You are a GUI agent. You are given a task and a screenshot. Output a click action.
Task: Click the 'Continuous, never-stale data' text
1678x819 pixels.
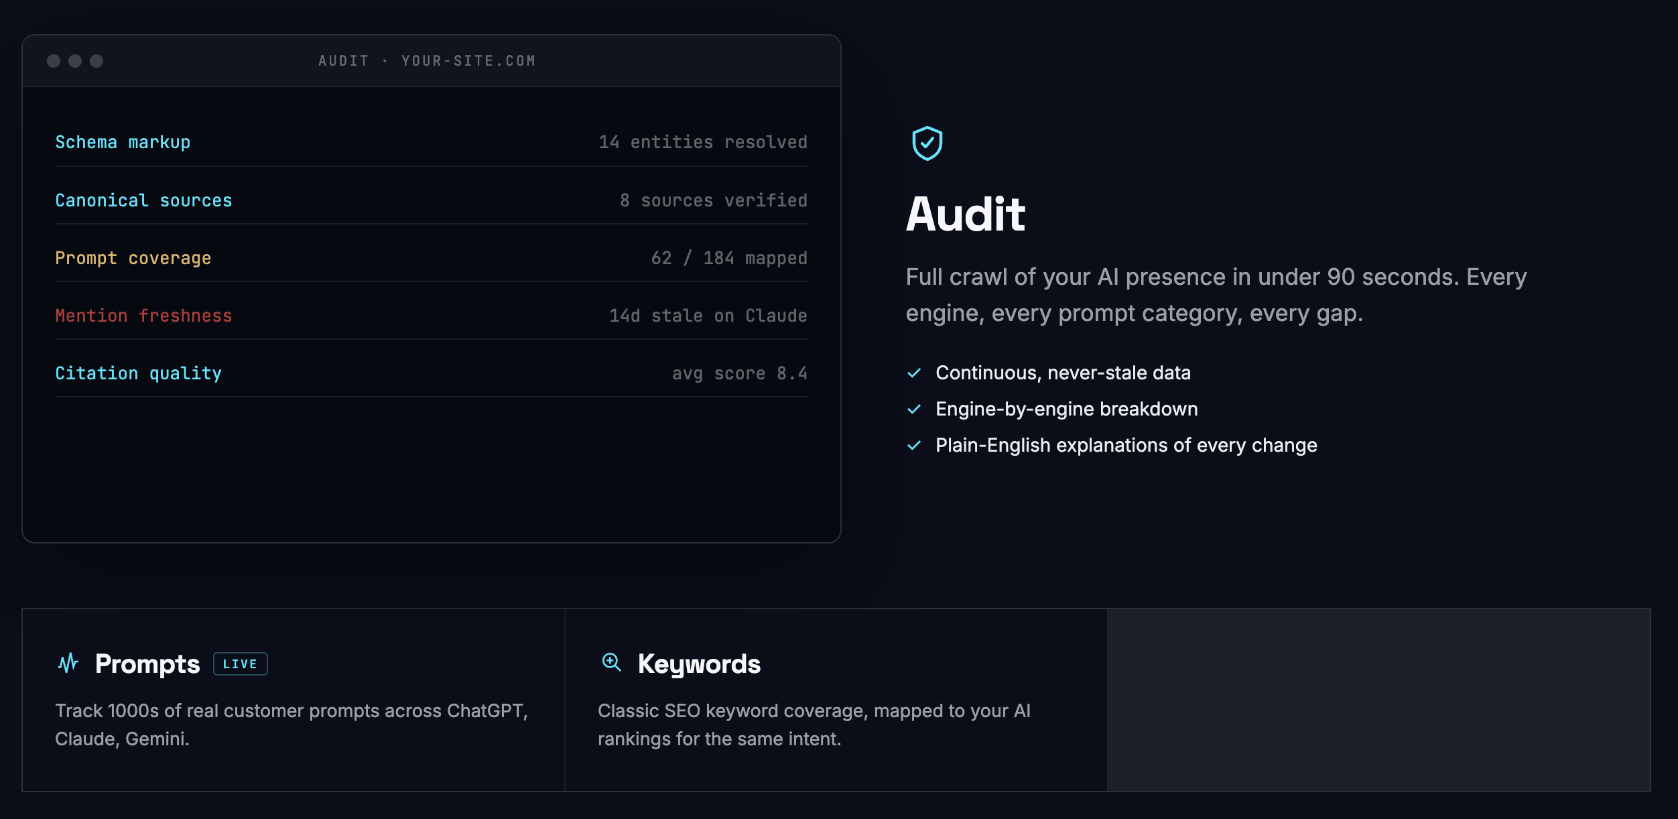[x=1063, y=373]
